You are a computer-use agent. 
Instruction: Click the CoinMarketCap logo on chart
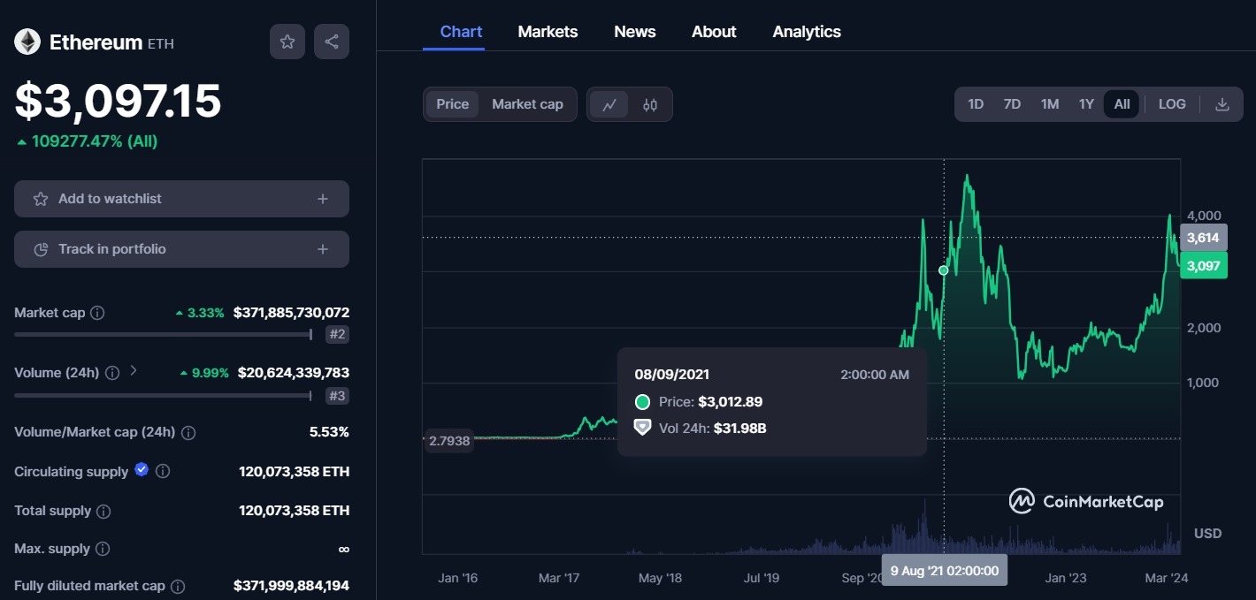point(1086,502)
